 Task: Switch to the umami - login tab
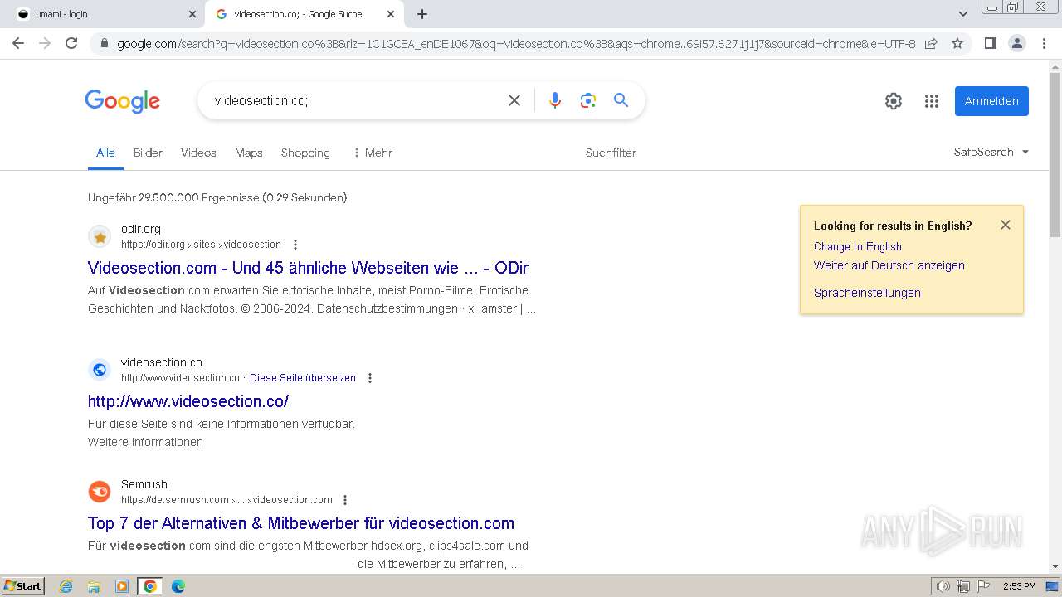click(104, 14)
